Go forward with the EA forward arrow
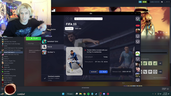The image size is (171, 96). tap(71, 19)
